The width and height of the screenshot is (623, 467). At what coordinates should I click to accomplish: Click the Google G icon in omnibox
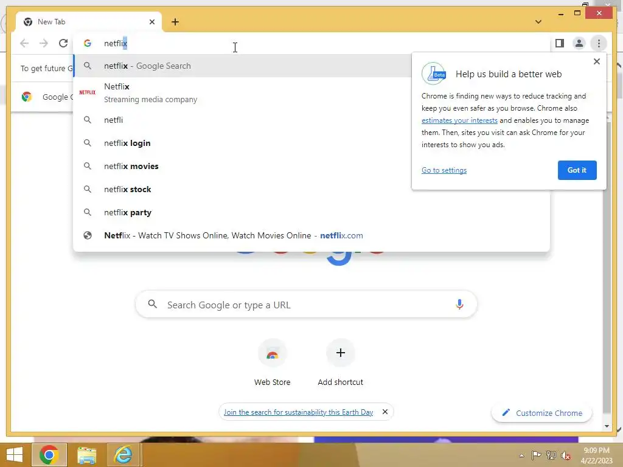(88, 43)
